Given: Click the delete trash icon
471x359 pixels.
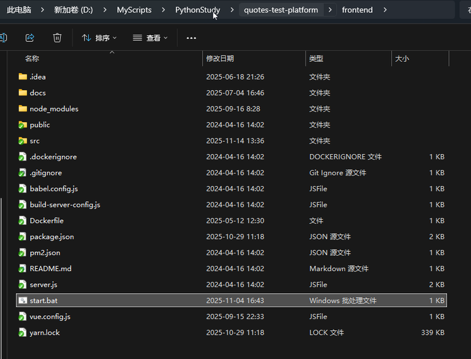Looking at the screenshot, I should (x=57, y=38).
